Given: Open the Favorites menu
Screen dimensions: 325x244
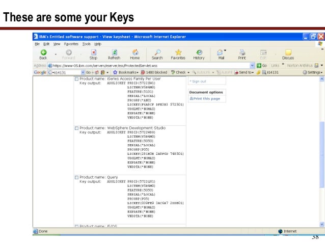Looking at the screenshot, I should [71, 44].
